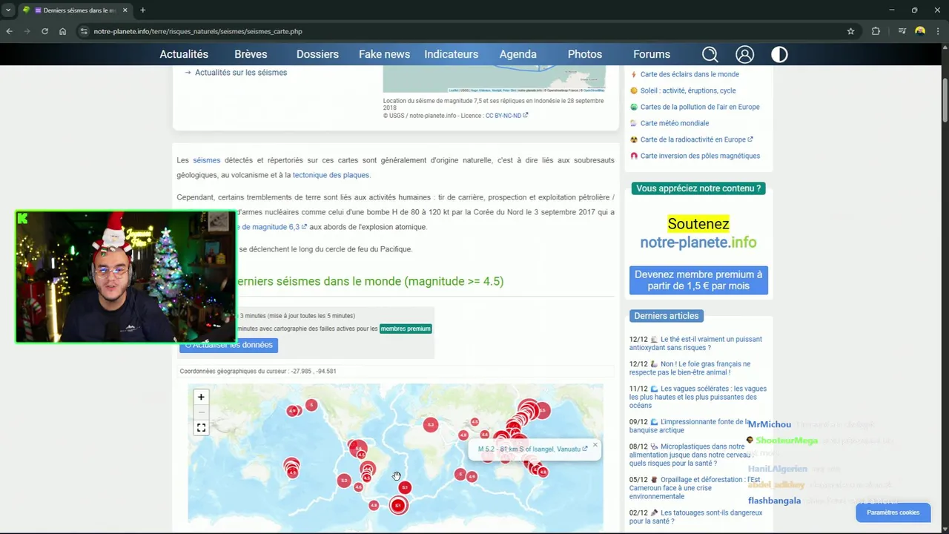Open the Agenda menu
The width and height of the screenshot is (949, 534).
518,54
